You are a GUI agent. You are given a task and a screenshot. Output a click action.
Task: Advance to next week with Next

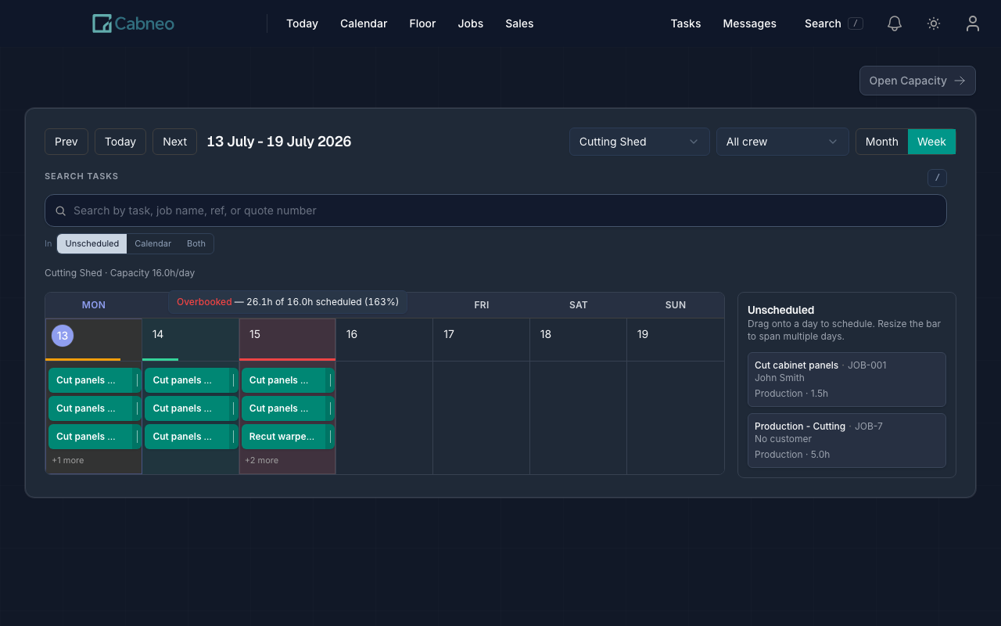pyautogui.click(x=174, y=142)
